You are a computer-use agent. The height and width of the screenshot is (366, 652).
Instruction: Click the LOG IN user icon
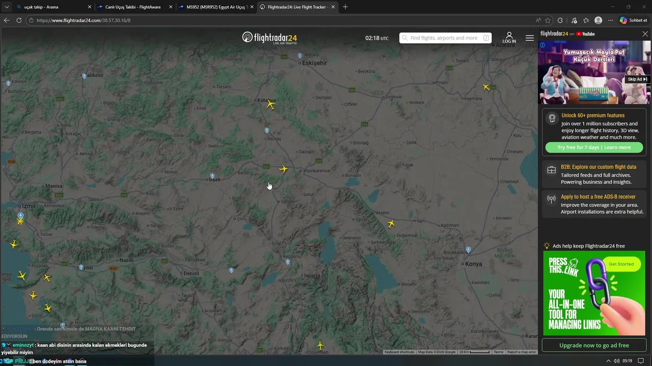coord(509,38)
